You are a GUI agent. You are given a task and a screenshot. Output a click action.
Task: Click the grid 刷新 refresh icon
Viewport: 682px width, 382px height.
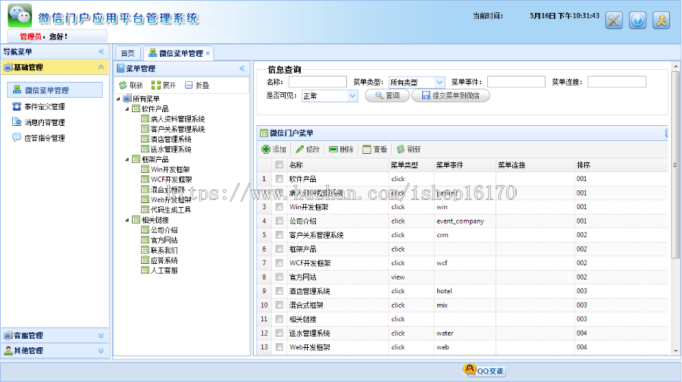click(x=401, y=149)
